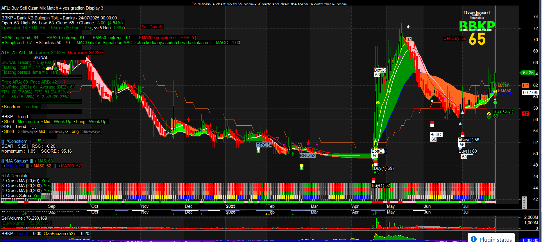Click the 'RRQ 54' chart label
This screenshot has width=542, height=242.
(x=264, y=145)
